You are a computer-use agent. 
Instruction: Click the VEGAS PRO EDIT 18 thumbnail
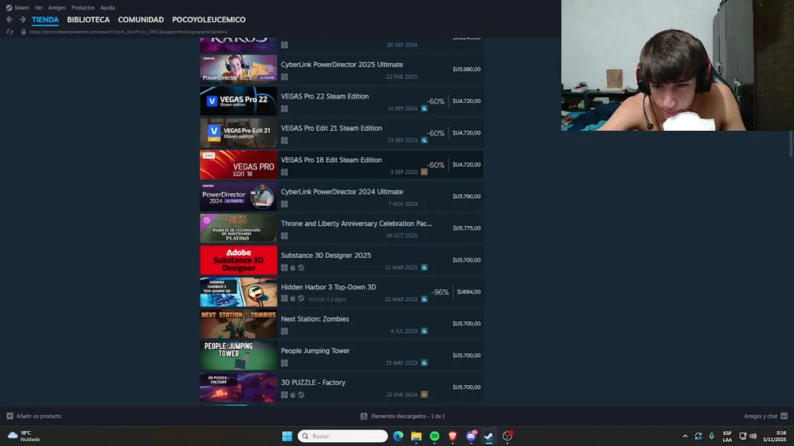(x=238, y=165)
